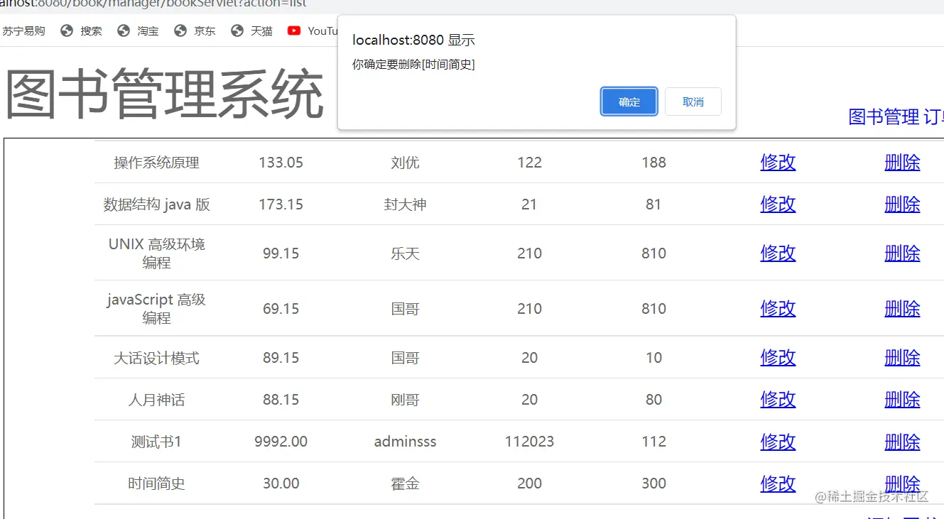
Task: Click the price 88.15
Action: [x=281, y=400]
